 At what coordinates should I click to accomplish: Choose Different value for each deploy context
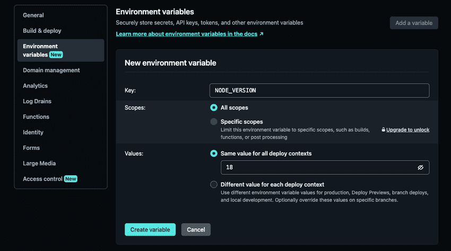(214, 184)
